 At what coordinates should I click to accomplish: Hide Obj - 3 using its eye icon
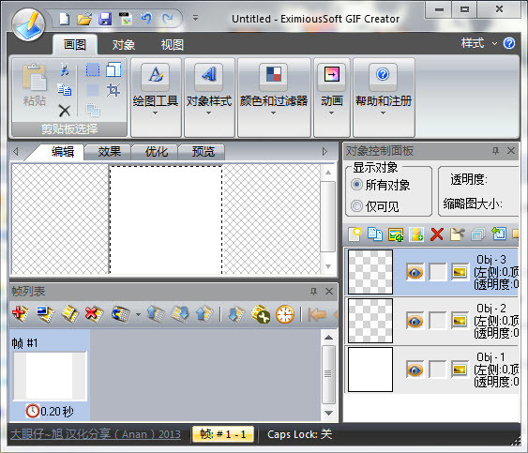pyautogui.click(x=415, y=272)
